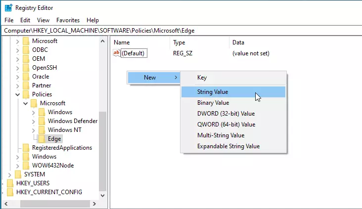362x209 pixels.
Task: Expand the Microsoft key under SOFTWARE
Action: (x=17, y=42)
